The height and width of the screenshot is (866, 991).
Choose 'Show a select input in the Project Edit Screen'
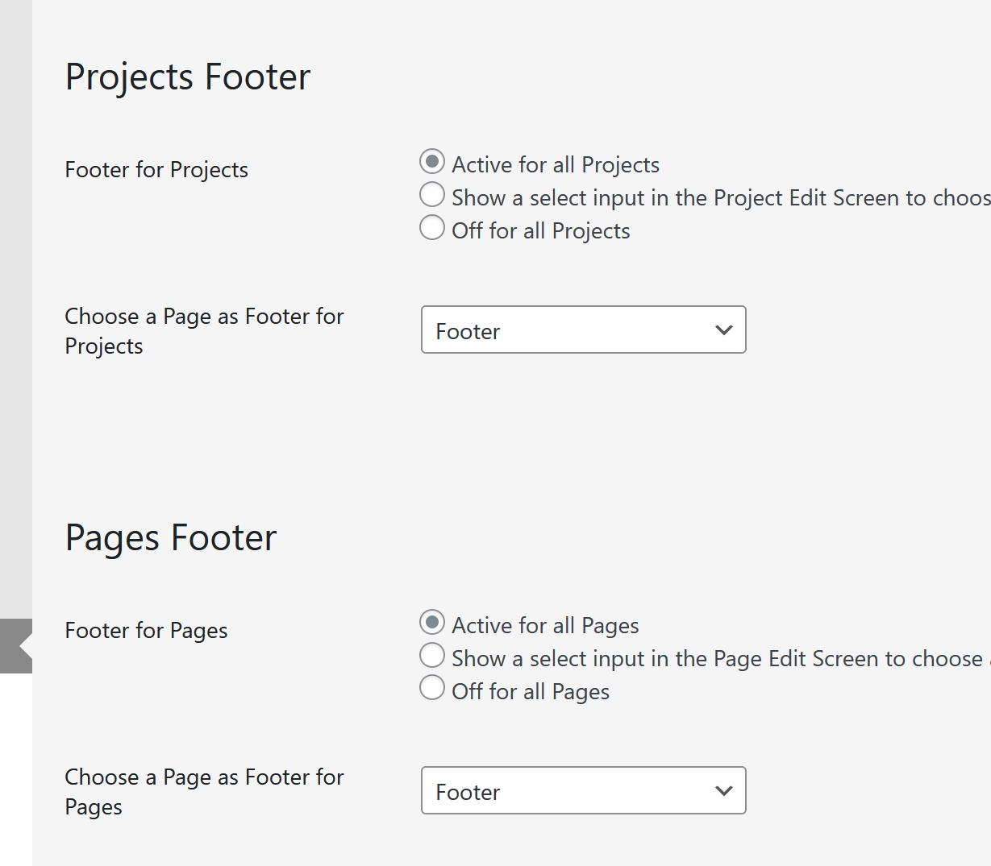click(432, 195)
